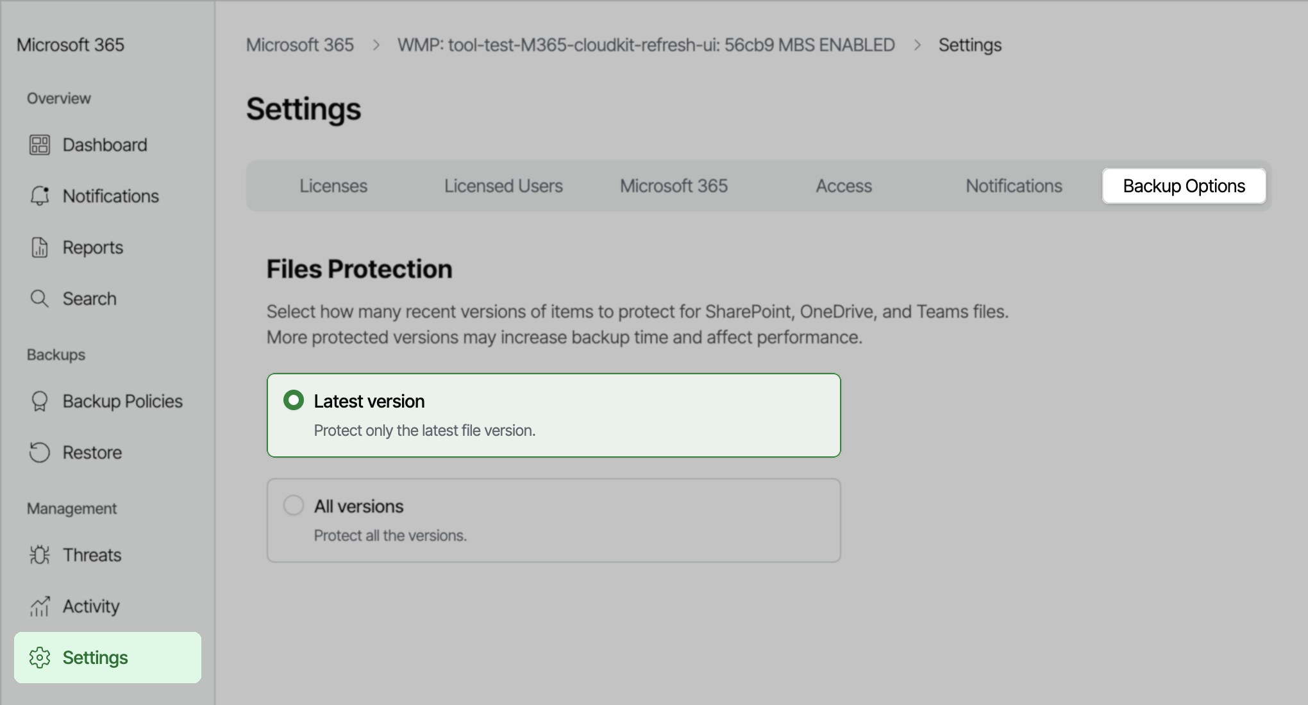The width and height of the screenshot is (1308, 705).
Task: Click the Settings gear icon
Action: click(41, 658)
